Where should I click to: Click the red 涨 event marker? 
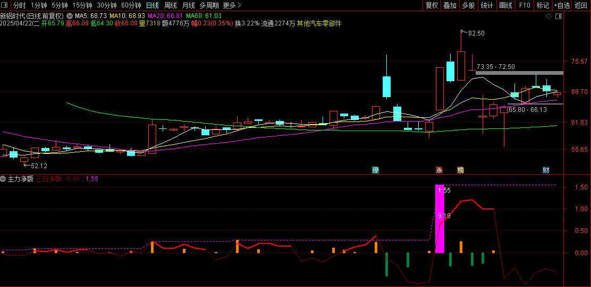point(438,170)
